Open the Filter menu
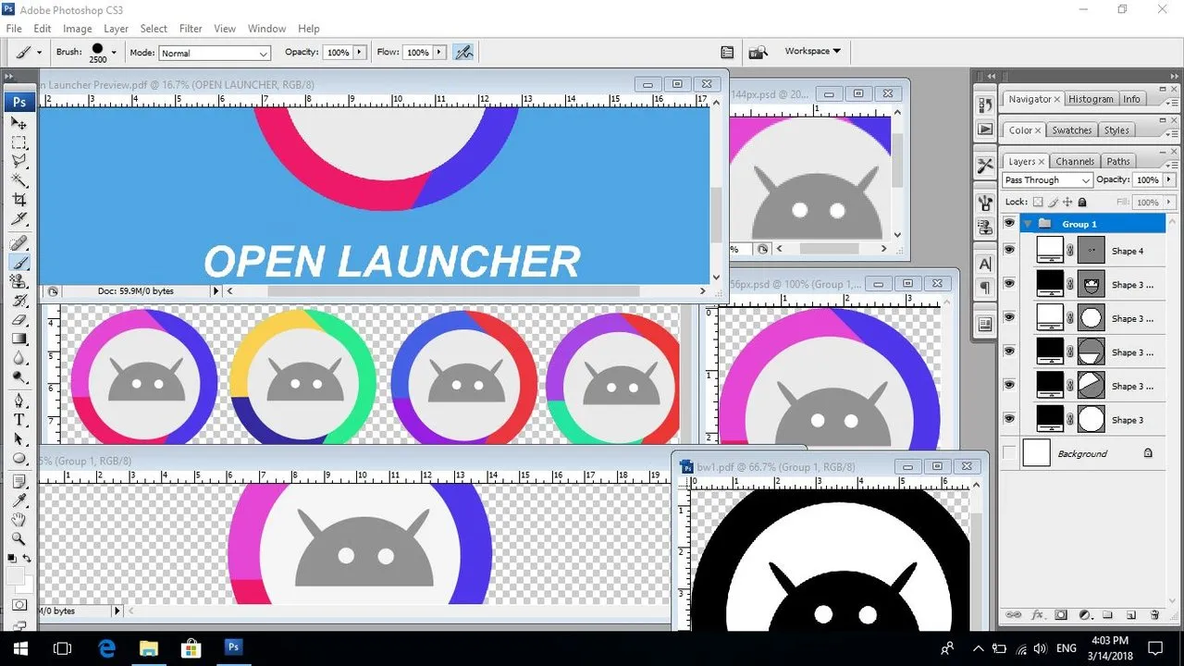The image size is (1184, 666). (191, 29)
